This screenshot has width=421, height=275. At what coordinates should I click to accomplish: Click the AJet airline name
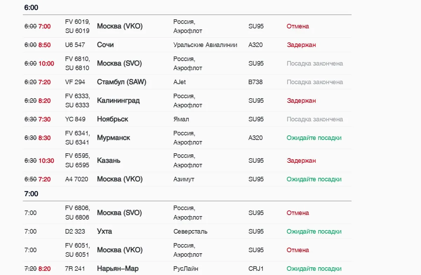point(180,82)
